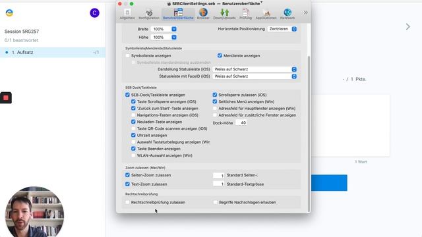Open Horizontale Positionierung dropdown
This screenshot has width=422, height=237.
[282, 29]
